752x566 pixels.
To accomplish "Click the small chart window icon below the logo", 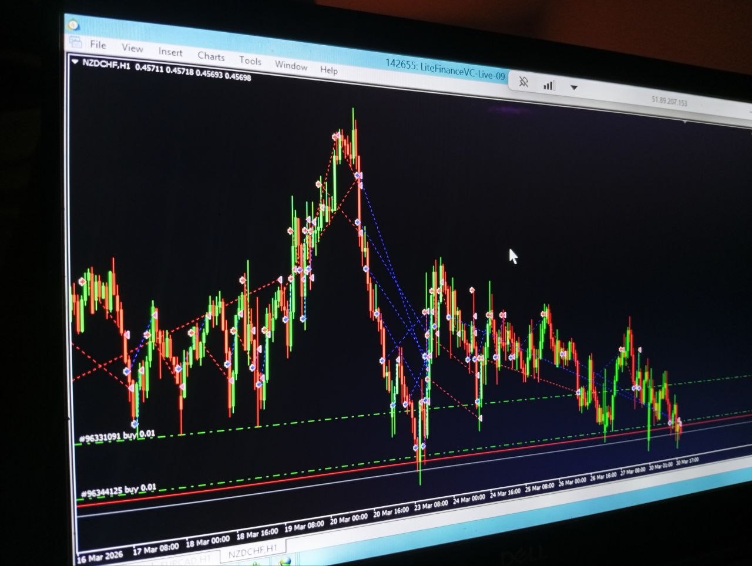I will [75, 42].
